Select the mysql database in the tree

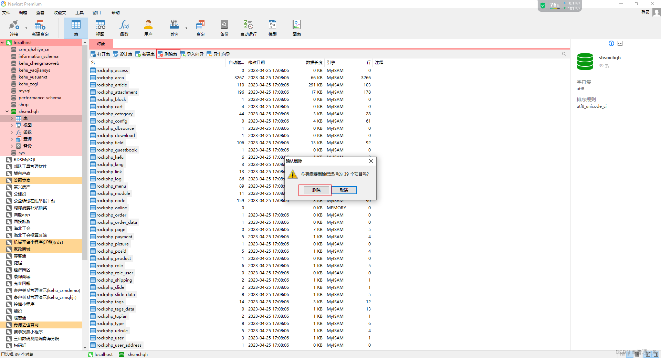click(24, 91)
